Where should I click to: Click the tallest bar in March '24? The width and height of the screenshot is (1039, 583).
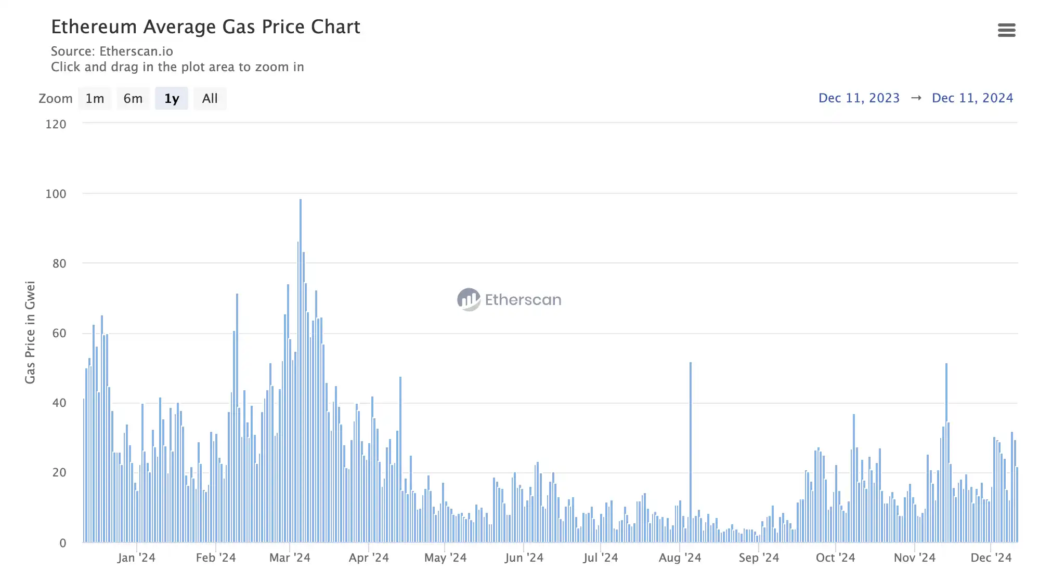click(301, 364)
